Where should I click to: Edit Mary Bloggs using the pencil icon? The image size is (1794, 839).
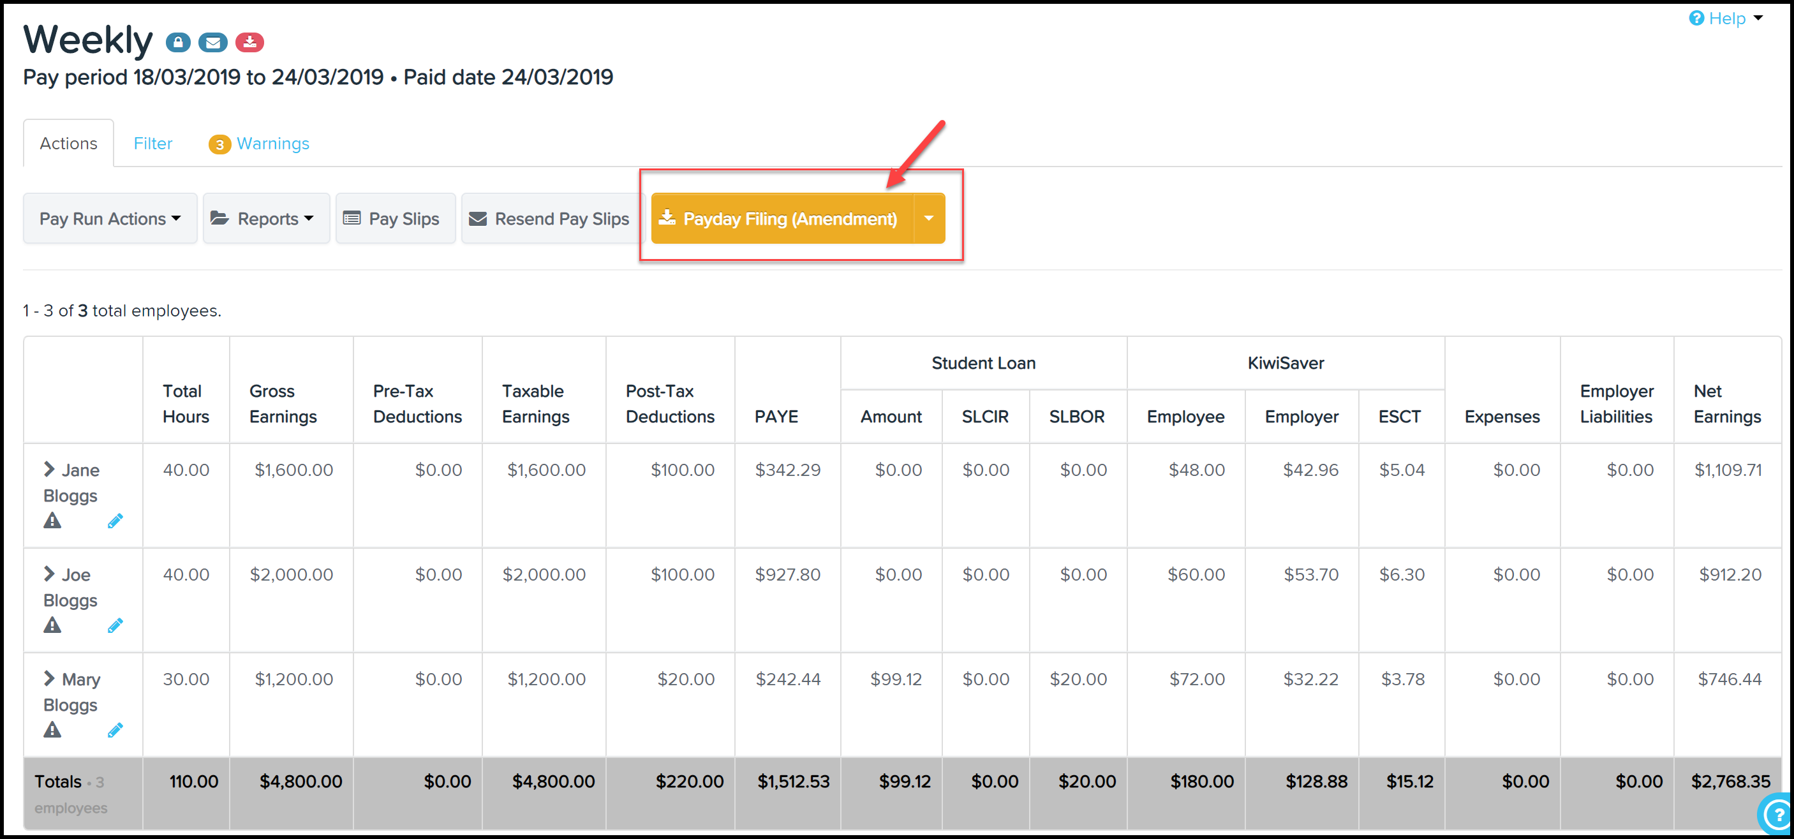[115, 730]
